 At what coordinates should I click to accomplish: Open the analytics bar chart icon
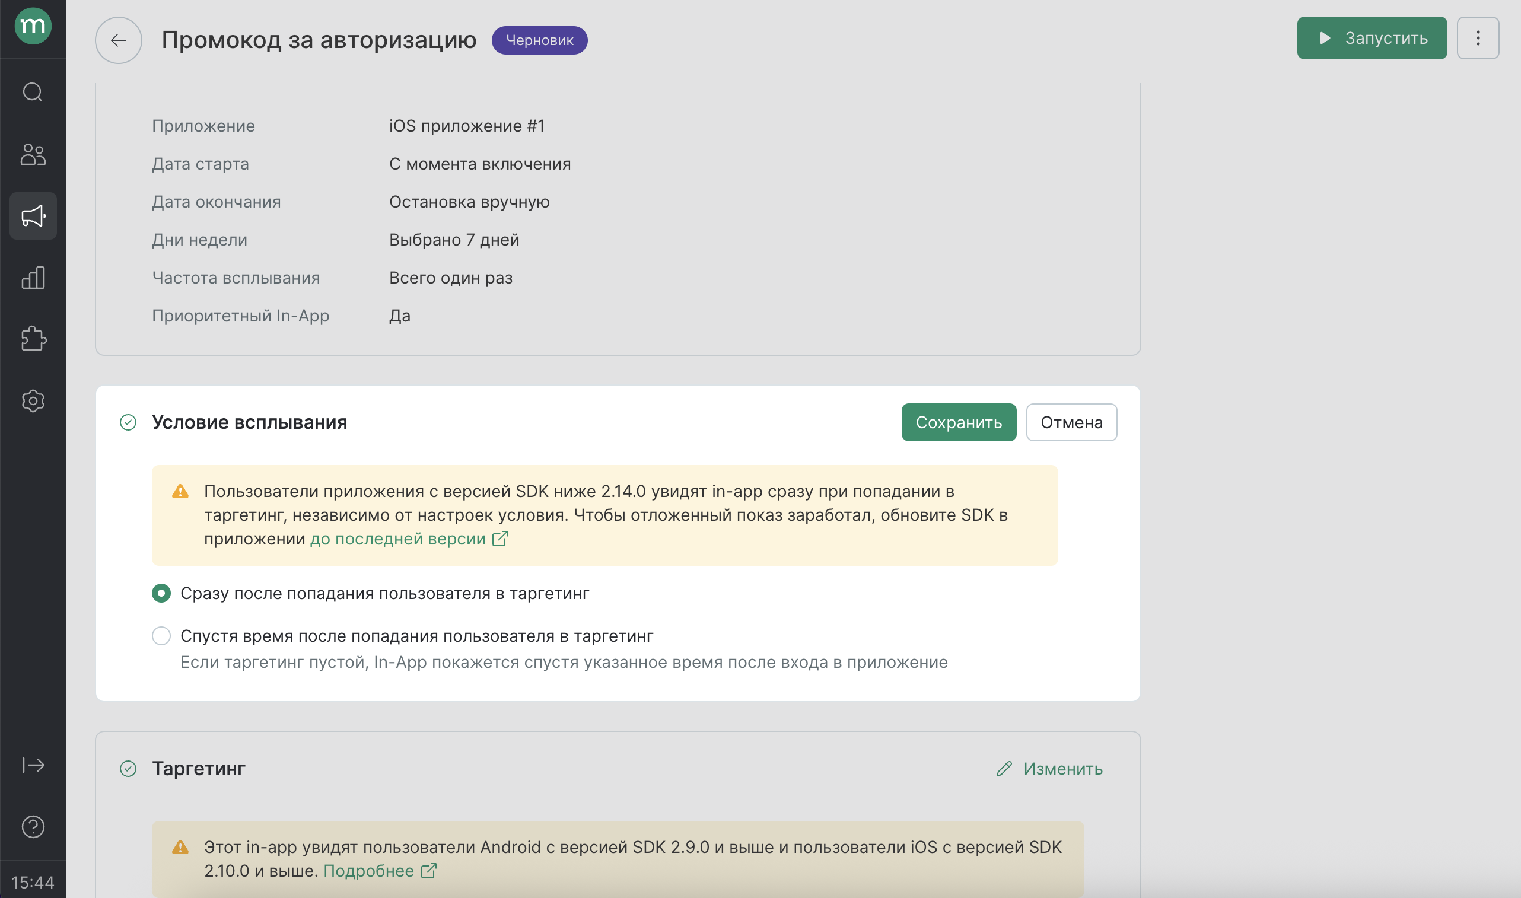click(33, 278)
